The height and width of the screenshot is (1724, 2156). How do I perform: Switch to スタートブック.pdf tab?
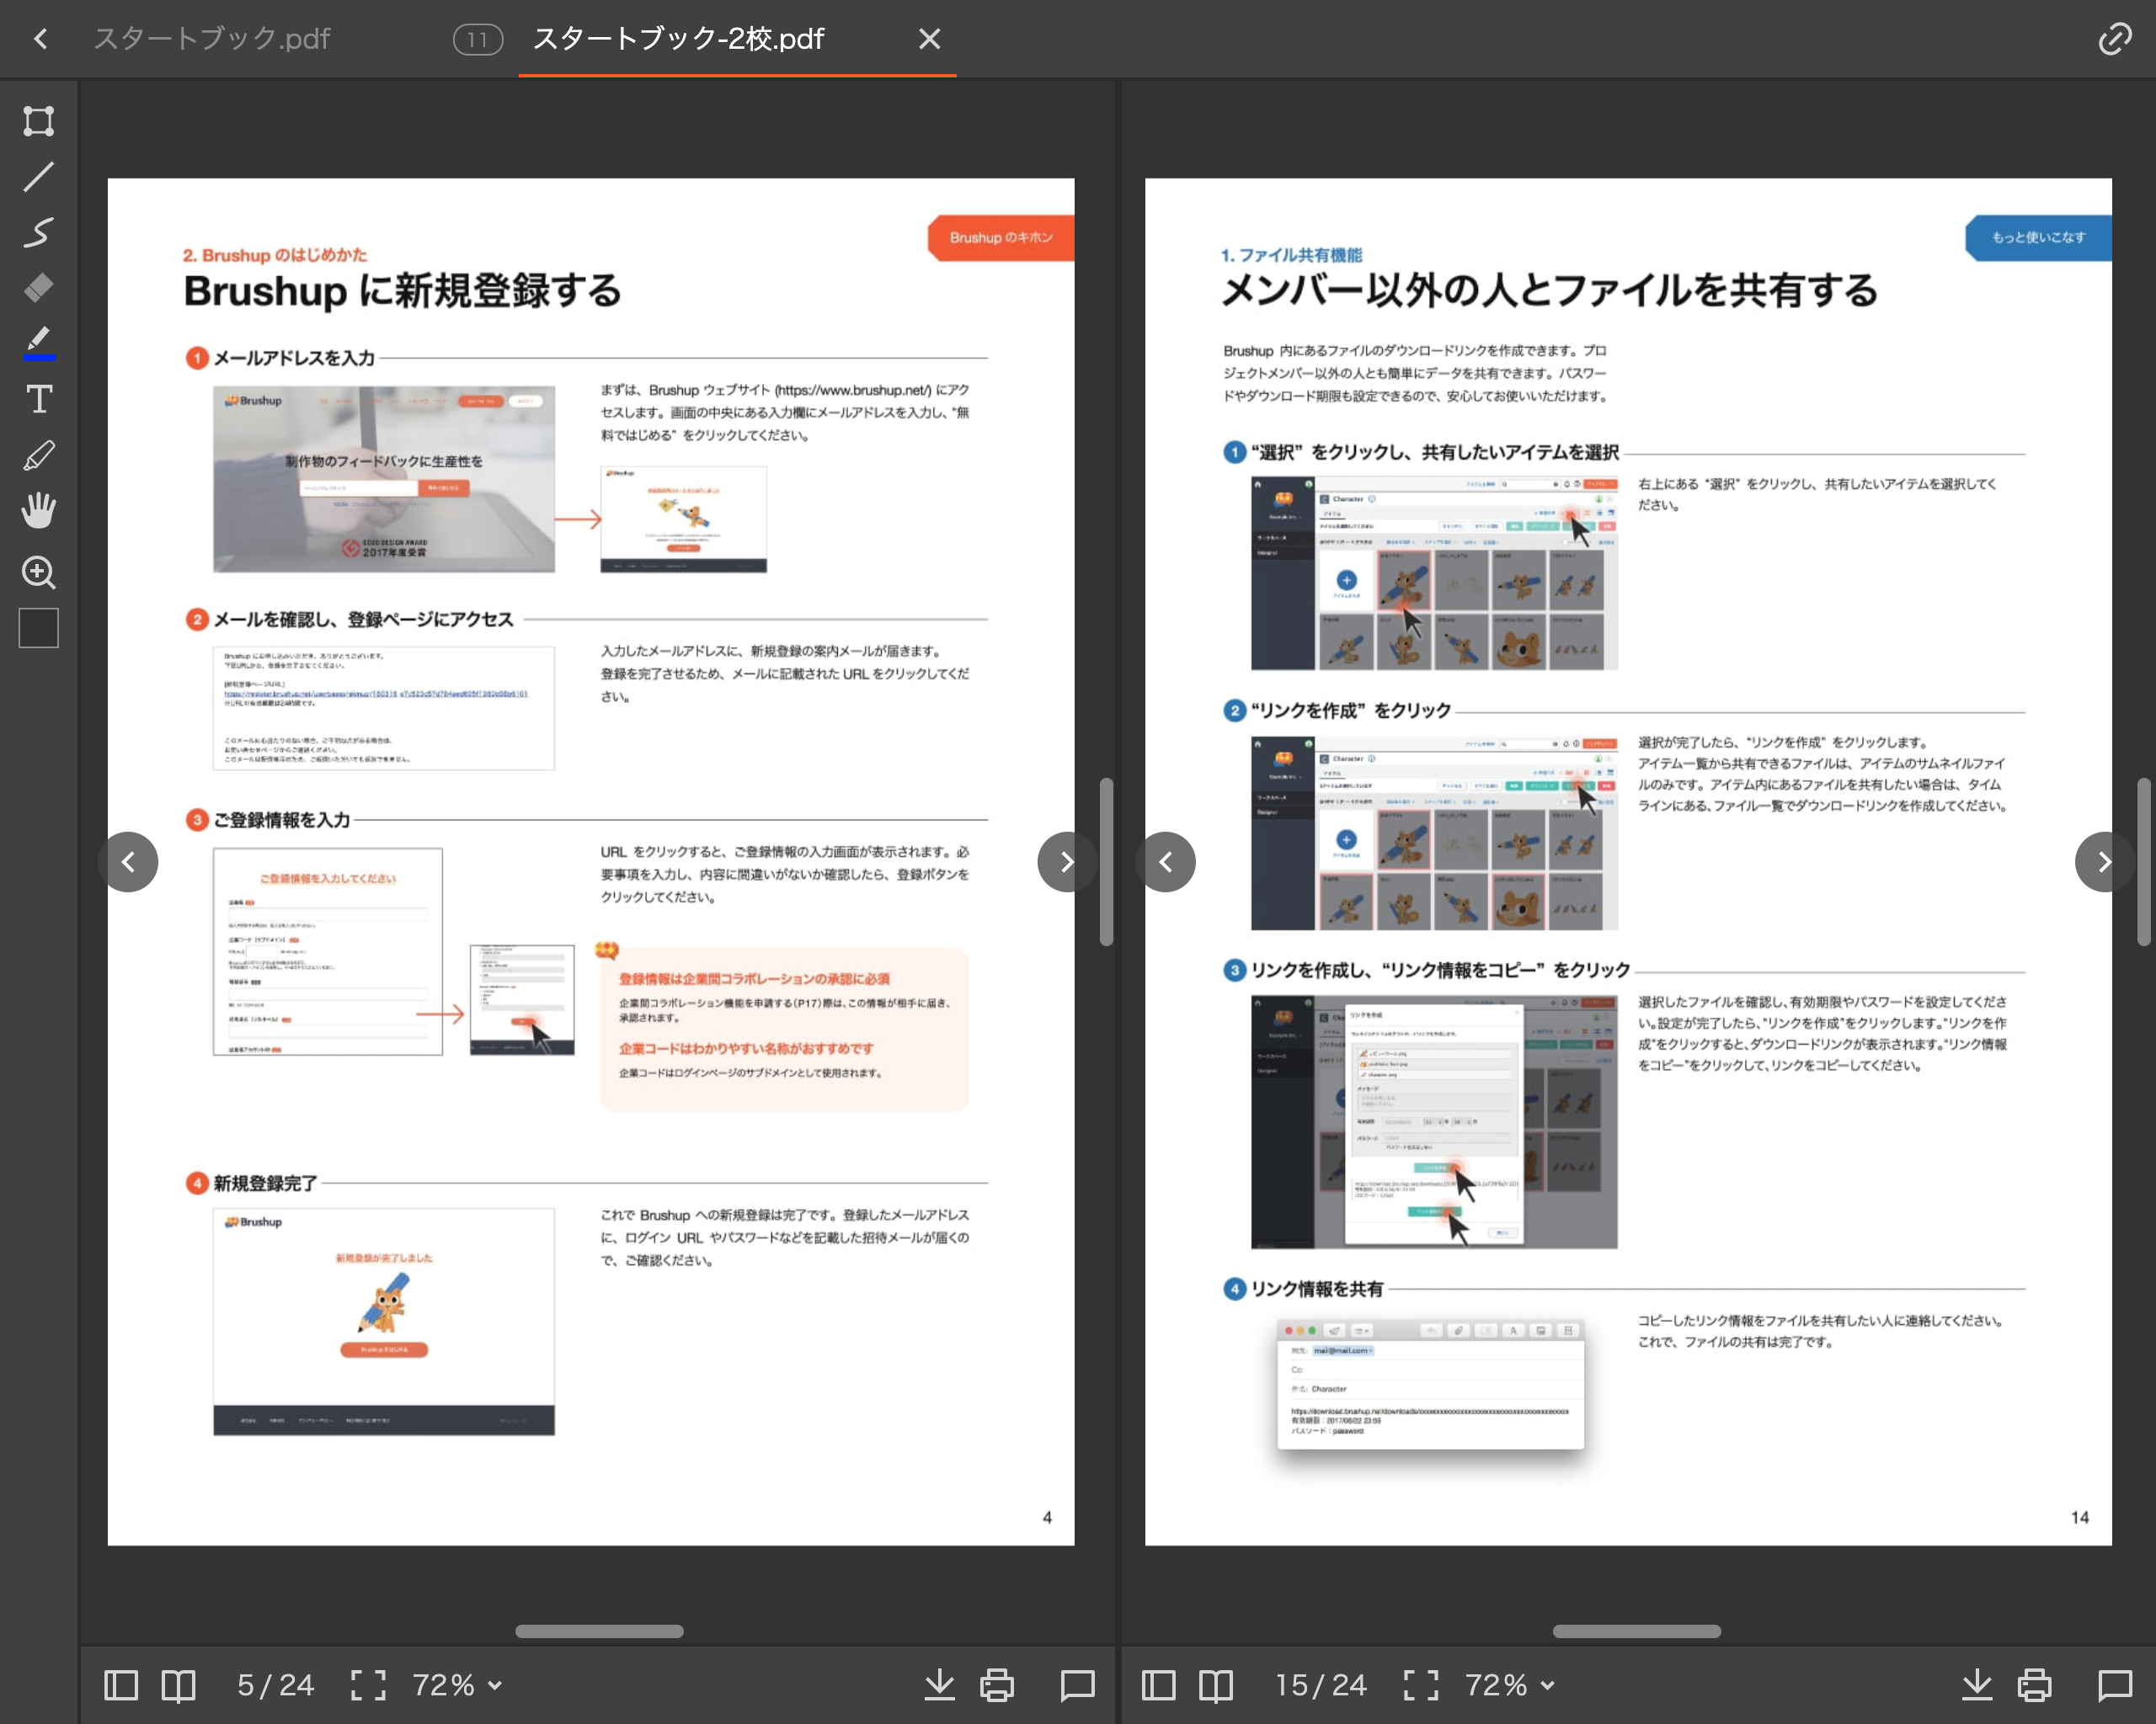tap(212, 39)
